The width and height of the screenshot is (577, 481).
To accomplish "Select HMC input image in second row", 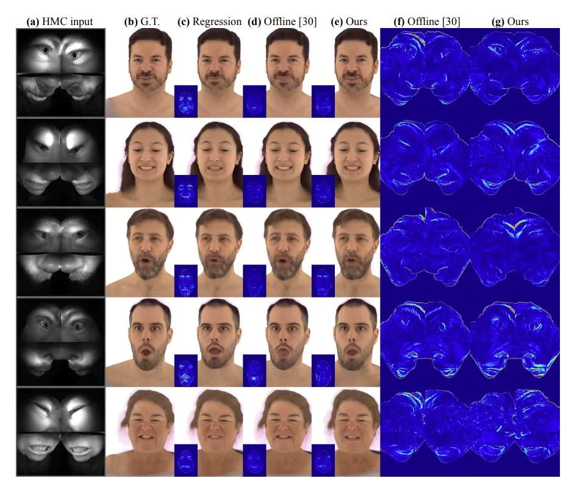I will (x=61, y=162).
